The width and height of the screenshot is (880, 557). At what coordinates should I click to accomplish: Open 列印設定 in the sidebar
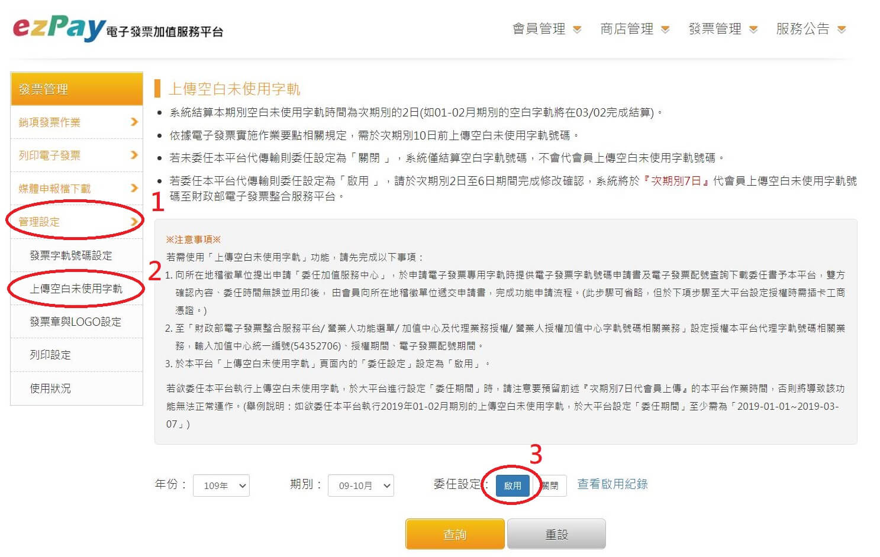tap(50, 355)
